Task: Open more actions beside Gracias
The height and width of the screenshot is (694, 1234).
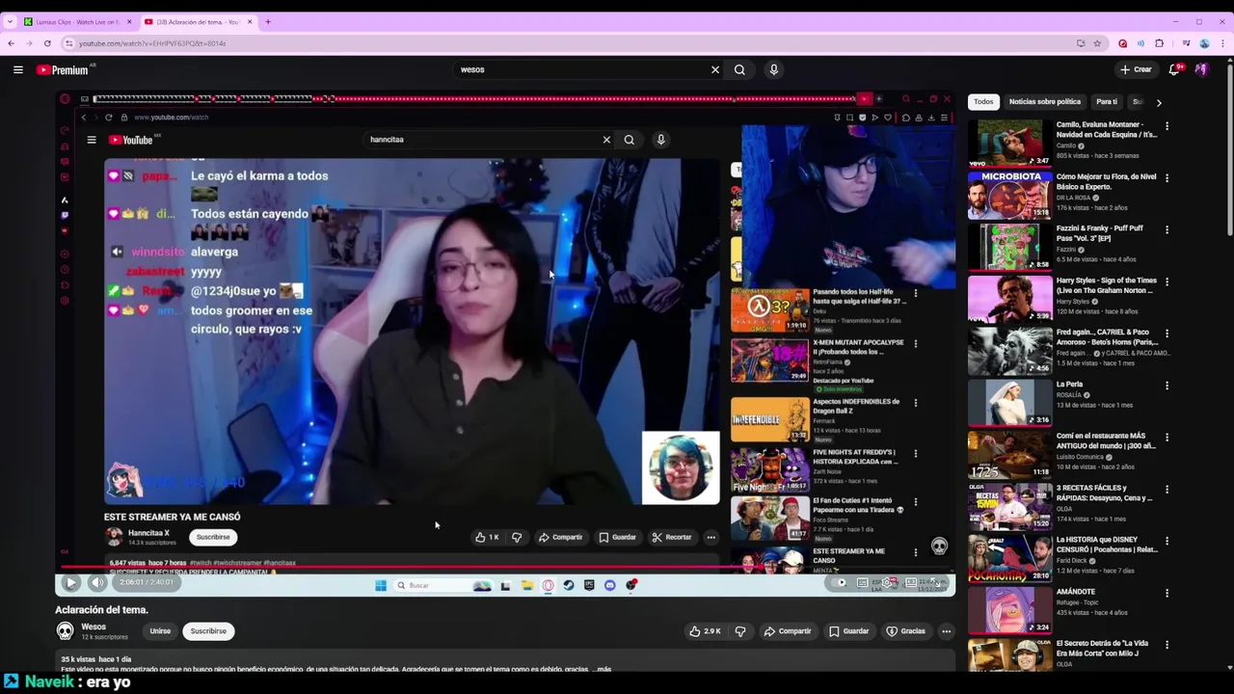Action: pyautogui.click(x=946, y=631)
